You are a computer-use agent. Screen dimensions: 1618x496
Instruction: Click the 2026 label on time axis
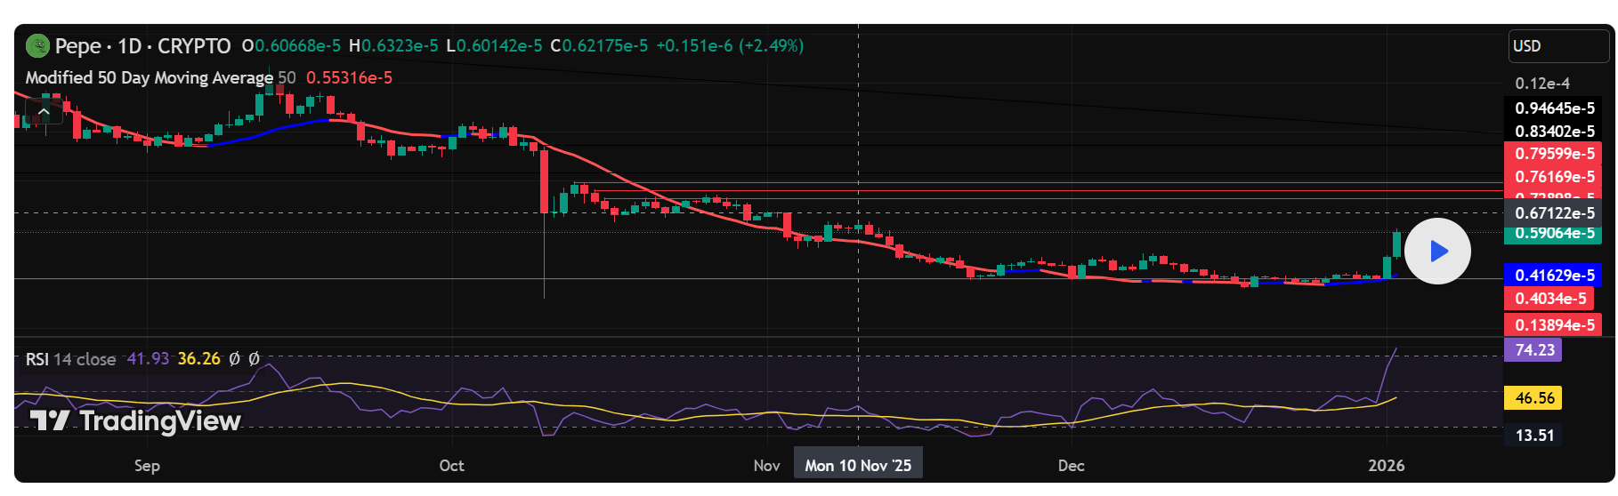click(x=1386, y=466)
